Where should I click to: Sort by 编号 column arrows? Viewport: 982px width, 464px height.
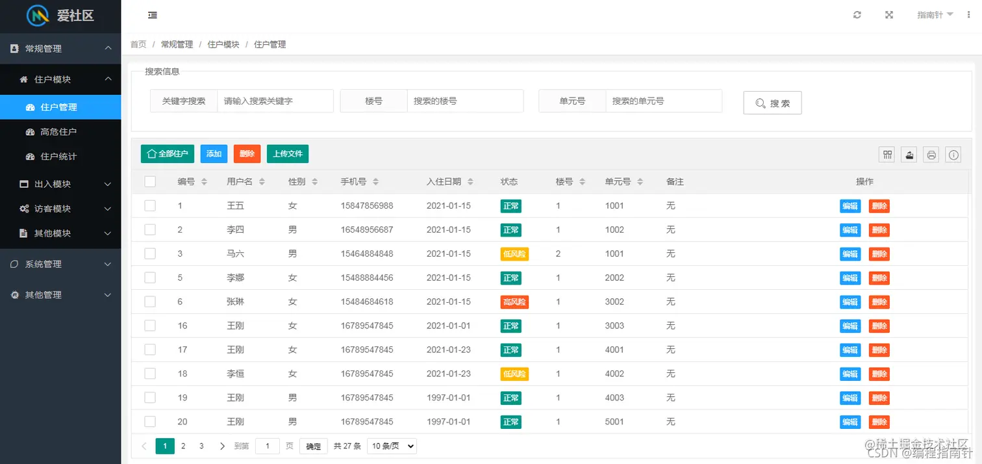204,182
